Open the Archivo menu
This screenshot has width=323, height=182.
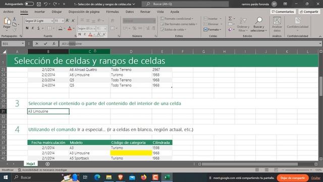[x=8, y=12]
